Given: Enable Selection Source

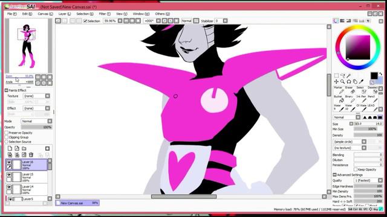Looking at the screenshot, I should (7, 142).
